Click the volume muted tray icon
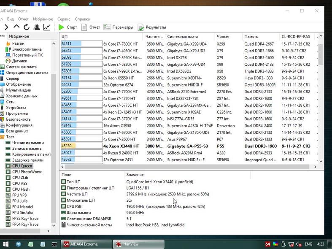Screen dimensions: 332x249 point(299,244)
